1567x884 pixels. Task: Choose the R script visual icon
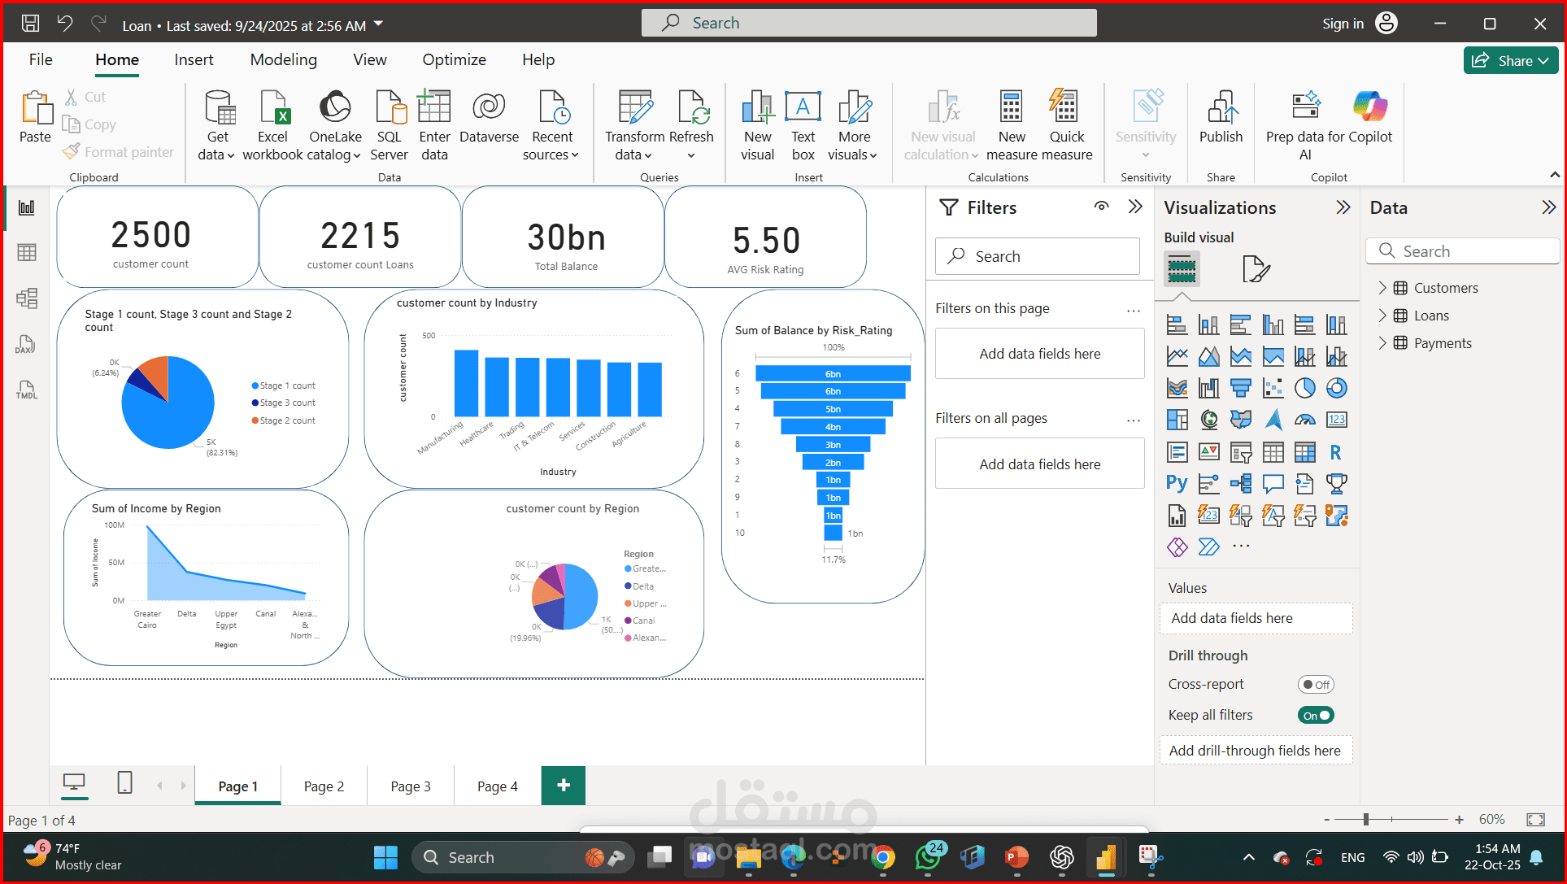[1335, 452]
